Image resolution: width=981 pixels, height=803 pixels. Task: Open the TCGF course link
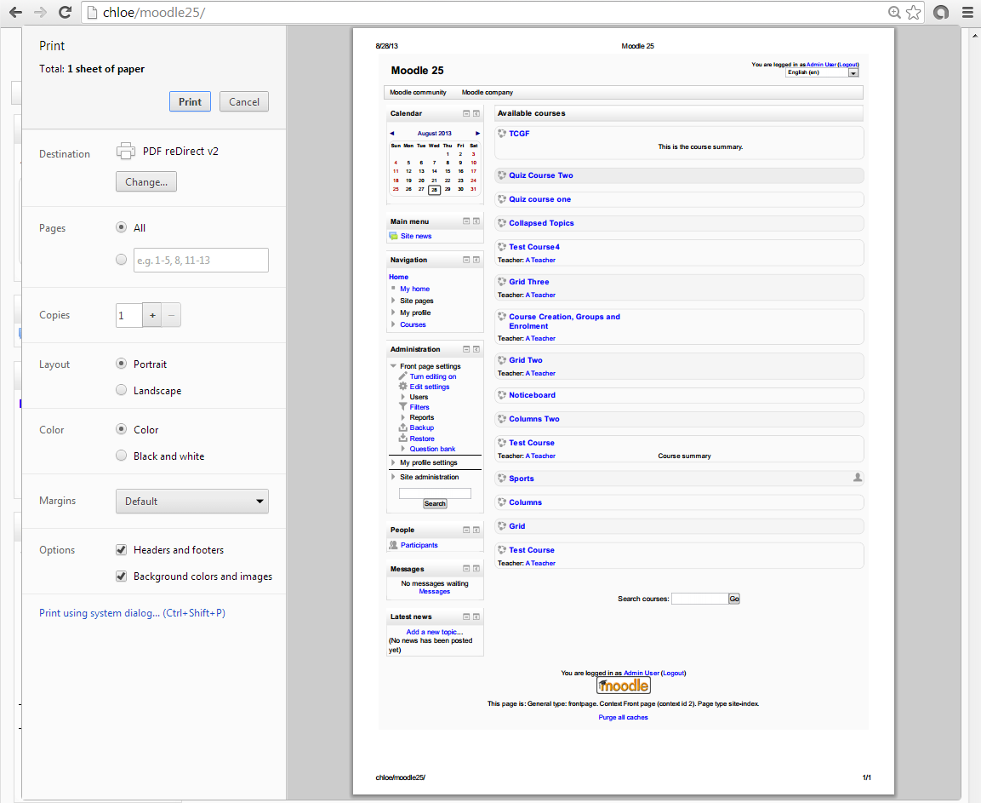[519, 134]
